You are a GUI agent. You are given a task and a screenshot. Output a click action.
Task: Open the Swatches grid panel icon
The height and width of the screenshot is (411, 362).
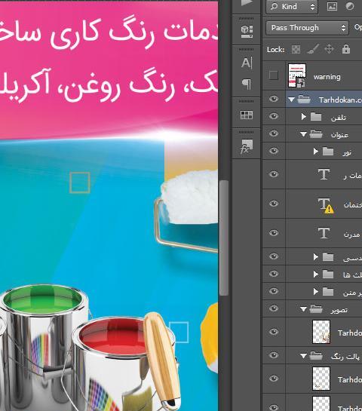click(247, 115)
